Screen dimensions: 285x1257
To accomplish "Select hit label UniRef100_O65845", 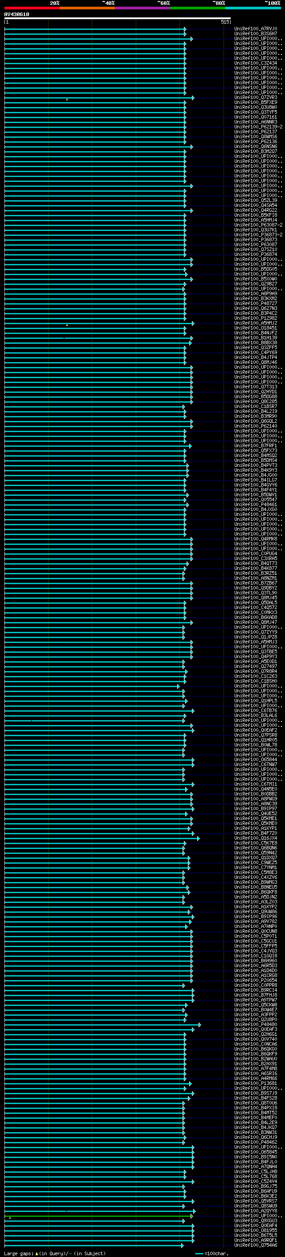I will 256,1152.
